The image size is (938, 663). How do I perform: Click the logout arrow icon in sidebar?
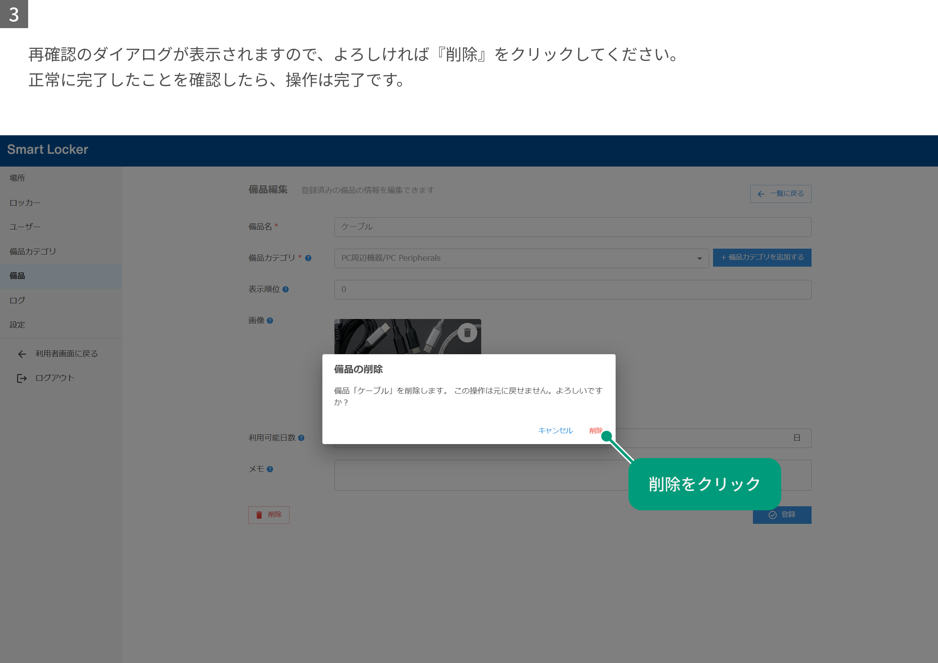22,378
